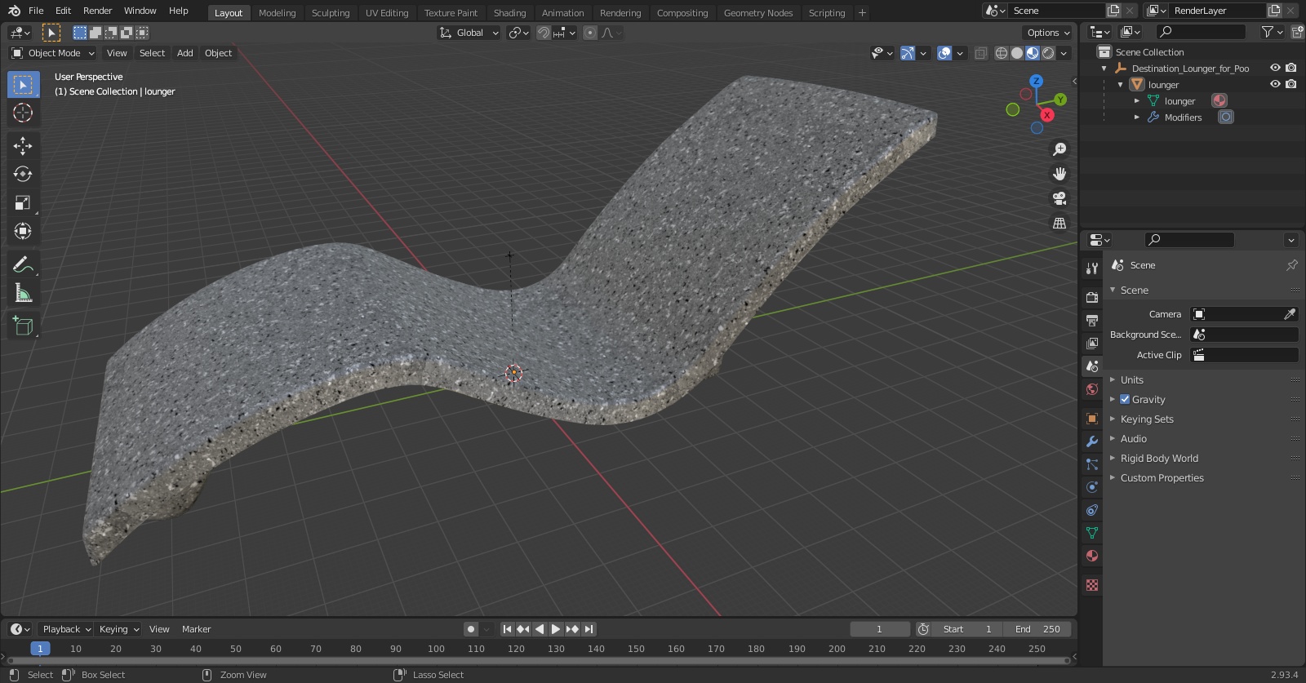Screen dimensions: 1306x683
Task: Switch to wireframe viewport shading
Action: pos(1002,53)
